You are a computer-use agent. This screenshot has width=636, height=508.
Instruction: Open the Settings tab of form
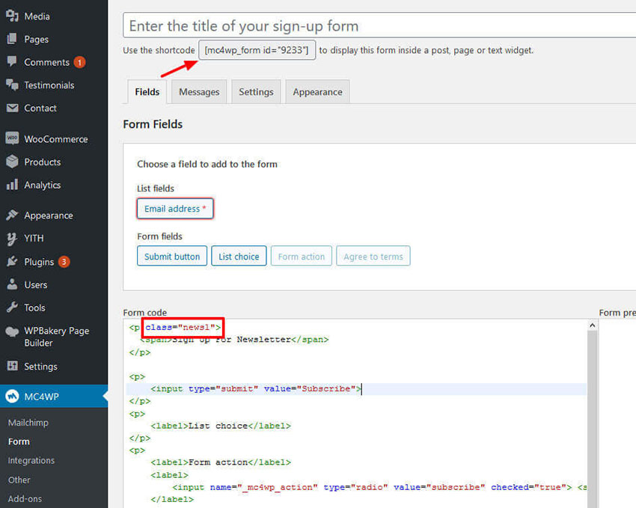coord(256,92)
